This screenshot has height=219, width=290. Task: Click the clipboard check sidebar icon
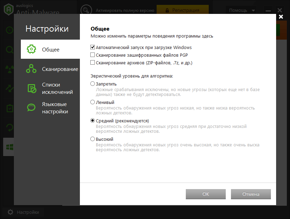(9, 108)
